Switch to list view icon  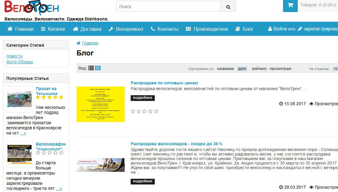[91, 68]
